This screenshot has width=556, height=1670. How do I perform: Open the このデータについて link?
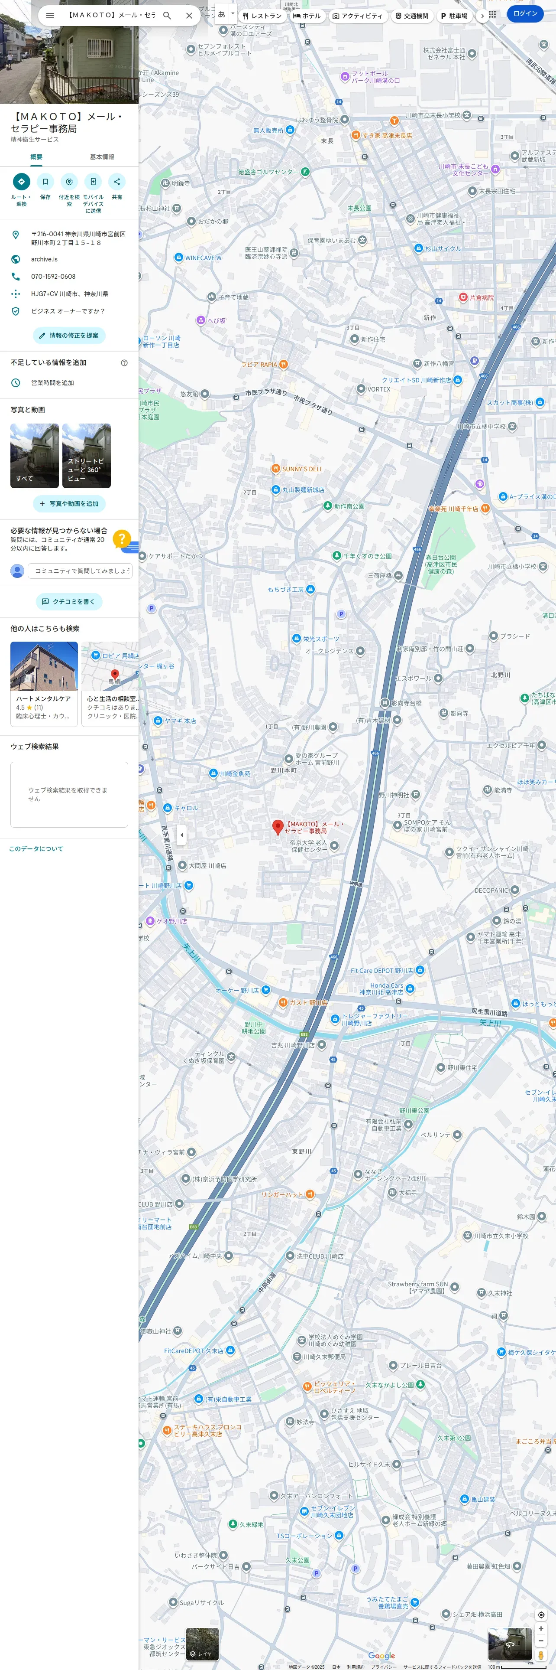36,848
